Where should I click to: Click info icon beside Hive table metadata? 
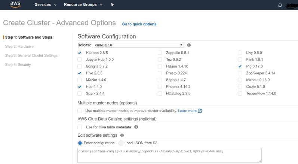click(136, 127)
